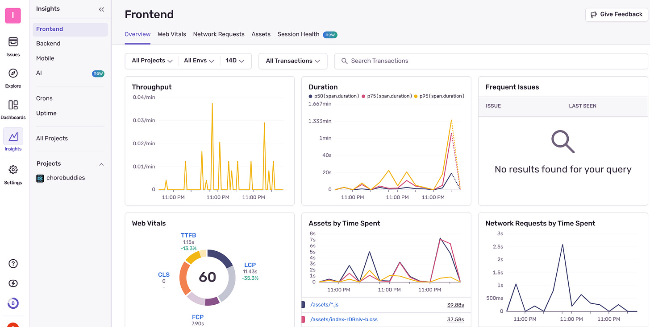
Task: Open the All Transactions dropdown
Action: click(293, 61)
